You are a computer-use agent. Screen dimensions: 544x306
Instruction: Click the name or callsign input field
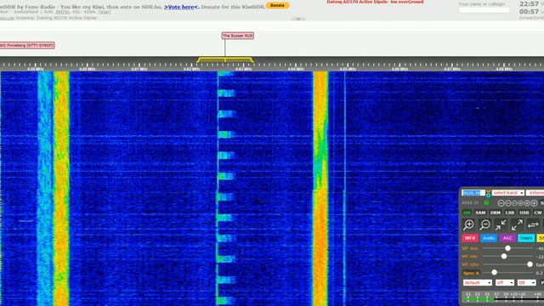[x=484, y=10]
